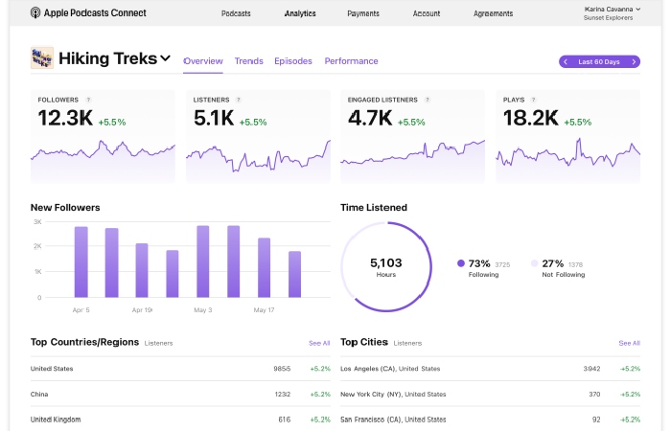671x431 pixels.
Task: Switch to the Episodes tab
Action: 293,61
